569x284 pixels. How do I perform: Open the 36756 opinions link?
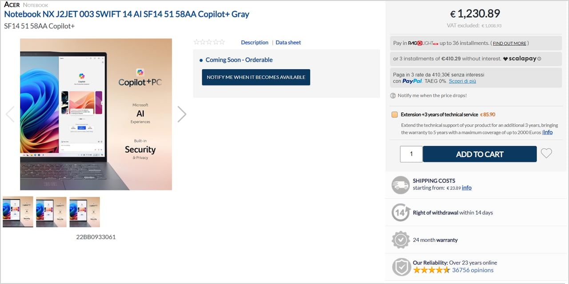pos(473,270)
